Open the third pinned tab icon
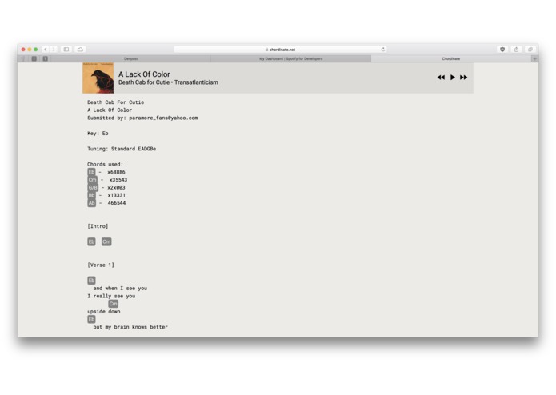556x395 pixels. coord(46,59)
